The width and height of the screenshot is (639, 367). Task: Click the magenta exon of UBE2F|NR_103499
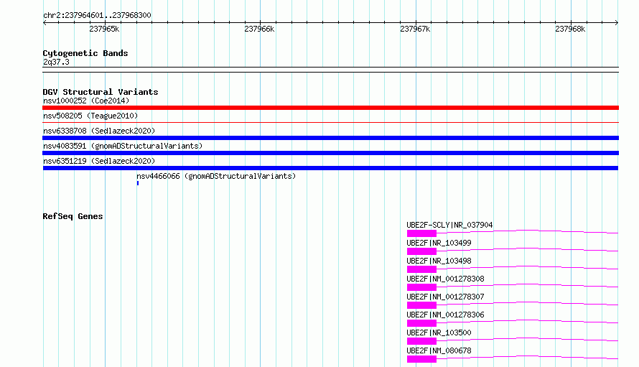point(421,251)
